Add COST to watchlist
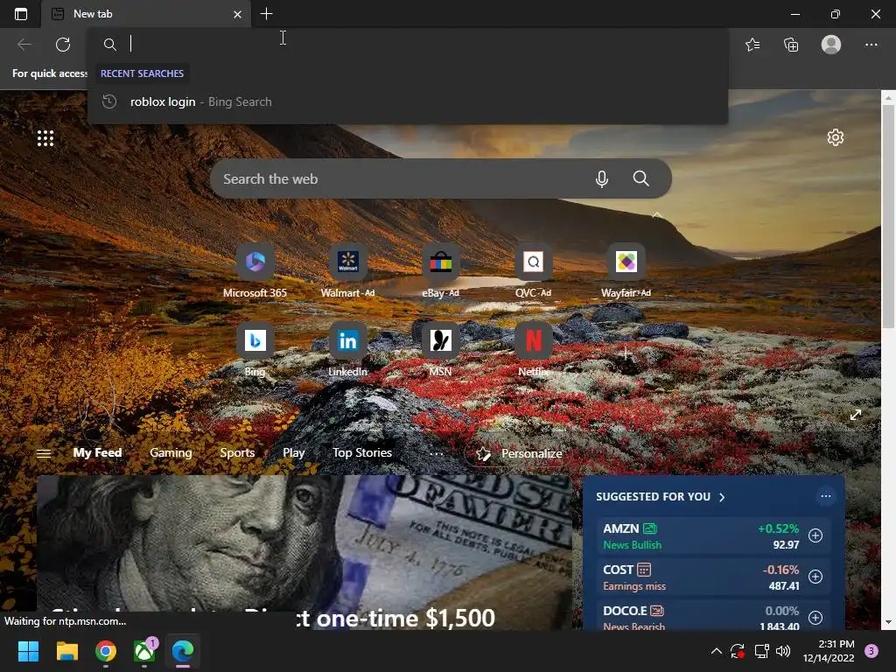The height and width of the screenshot is (672, 896). pos(815,577)
